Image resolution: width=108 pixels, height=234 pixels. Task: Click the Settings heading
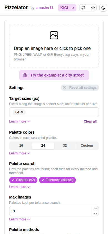pyautogui.click(x=17, y=88)
